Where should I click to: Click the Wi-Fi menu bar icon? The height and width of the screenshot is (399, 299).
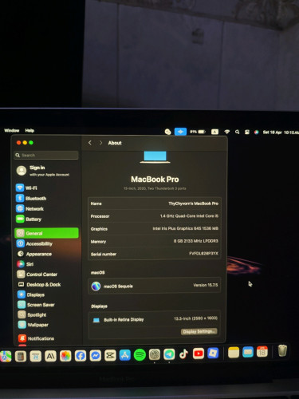tap(226, 132)
